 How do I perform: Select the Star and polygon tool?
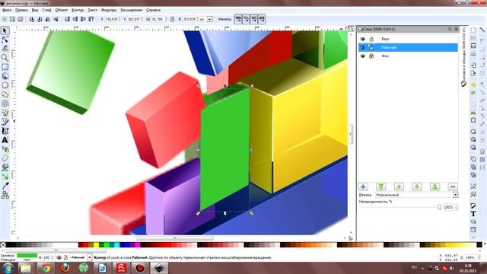tap(5, 94)
